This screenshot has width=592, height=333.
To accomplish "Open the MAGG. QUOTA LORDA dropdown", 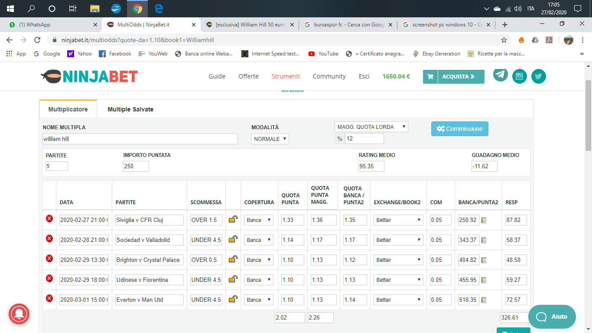I will (x=371, y=127).
